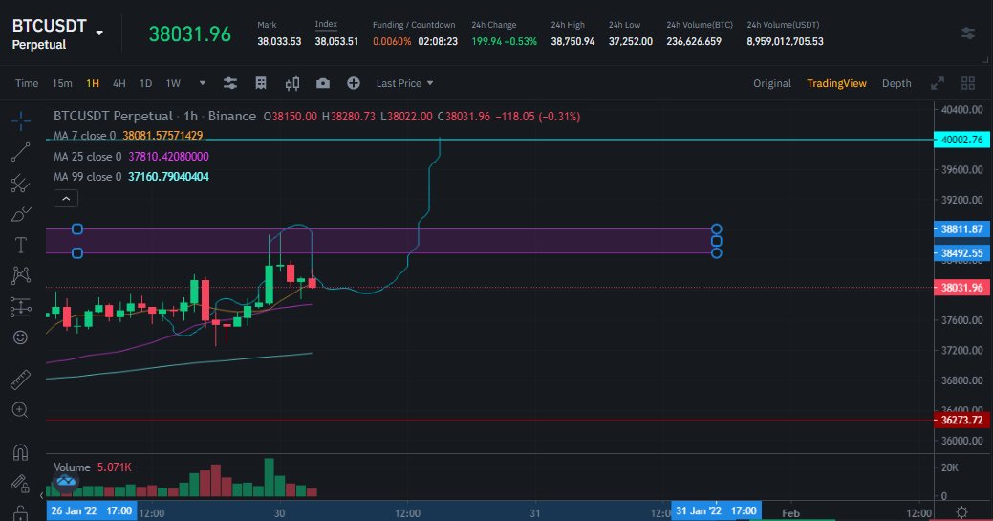993x521 pixels.
Task: Select the 1W interval
Action: tap(173, 83)
